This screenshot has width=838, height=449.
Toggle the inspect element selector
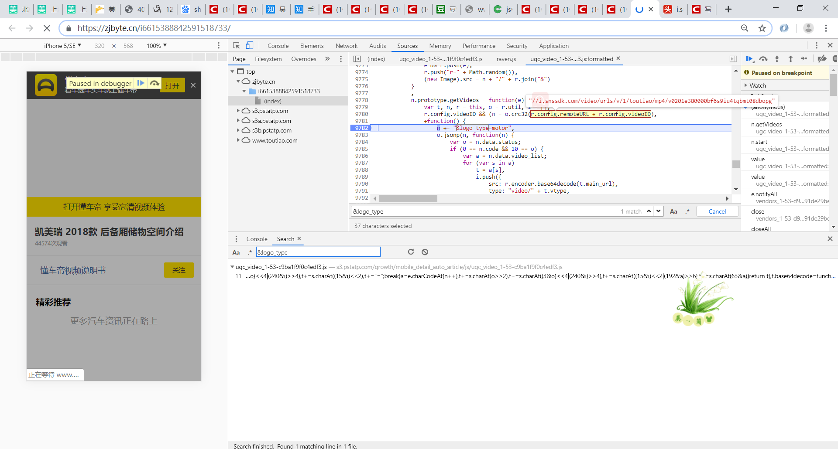[237, 45]
